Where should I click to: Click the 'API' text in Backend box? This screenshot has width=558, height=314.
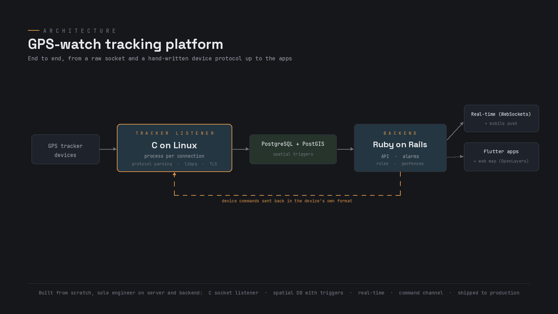click(x=385, y=156)
